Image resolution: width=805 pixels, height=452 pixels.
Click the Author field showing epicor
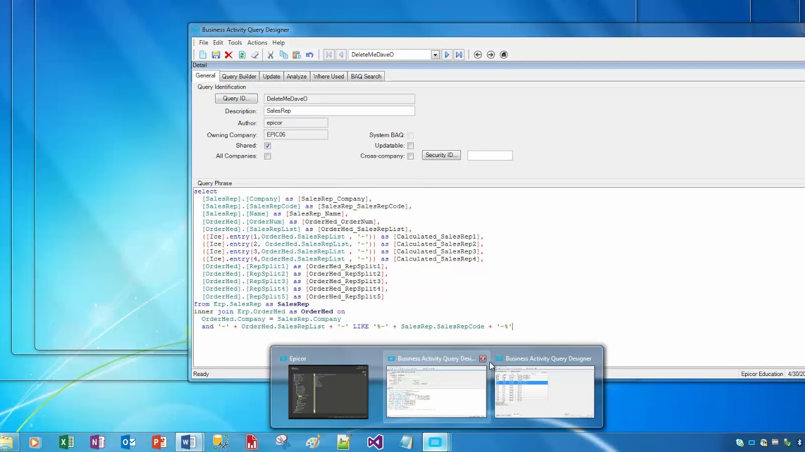click(x=296, y=123)
